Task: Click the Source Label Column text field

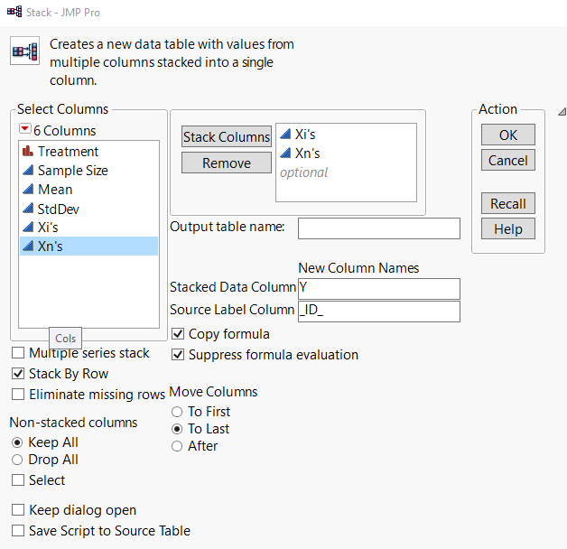Action: click(378, 312)
